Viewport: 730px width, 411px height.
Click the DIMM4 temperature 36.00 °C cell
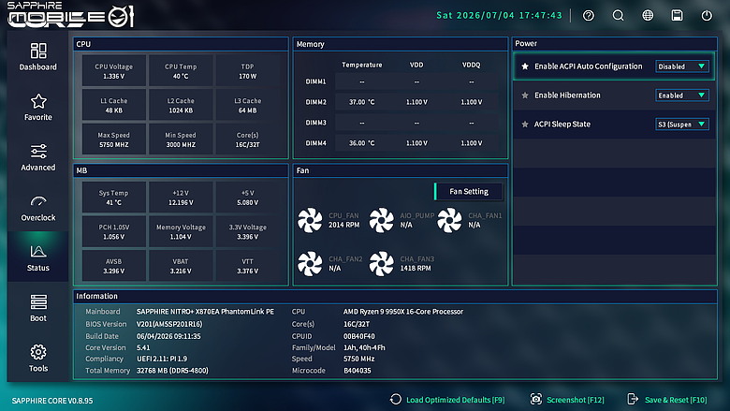pyautogui.click(x=362, y=143)
